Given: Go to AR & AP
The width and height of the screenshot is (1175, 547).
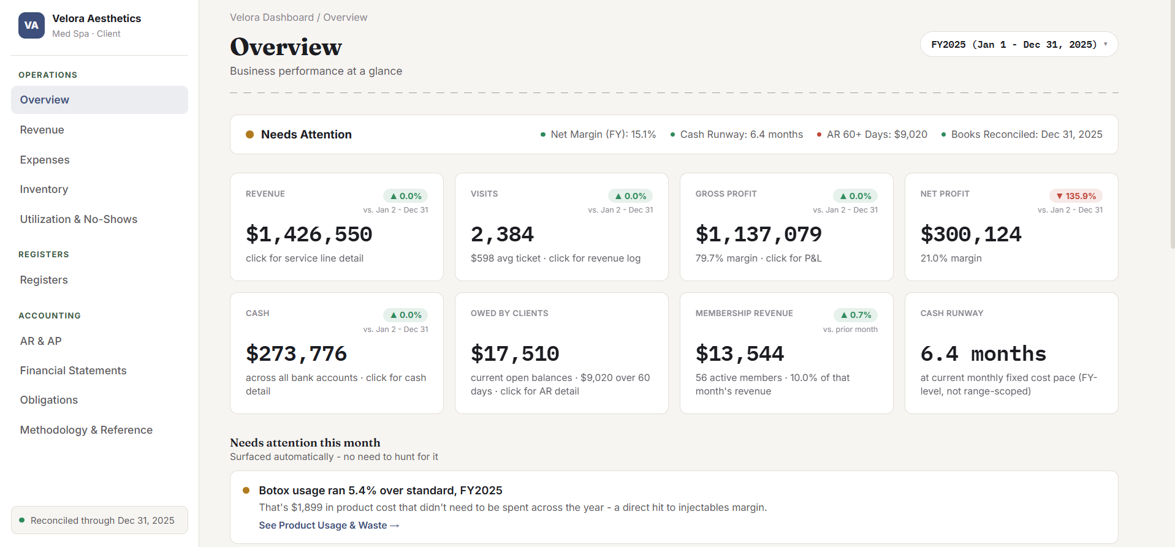Looking at the screenshot, I should [x=99, y=341].
